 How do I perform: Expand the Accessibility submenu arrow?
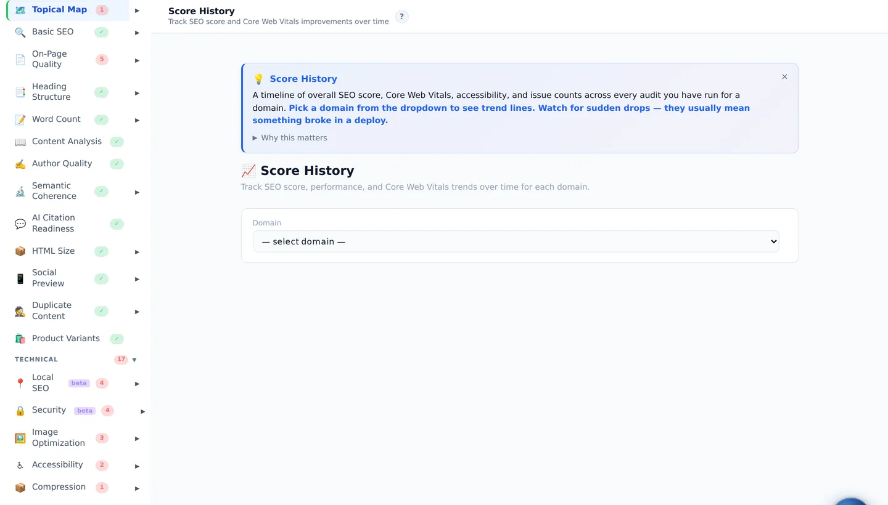click(x=137, y=466)
